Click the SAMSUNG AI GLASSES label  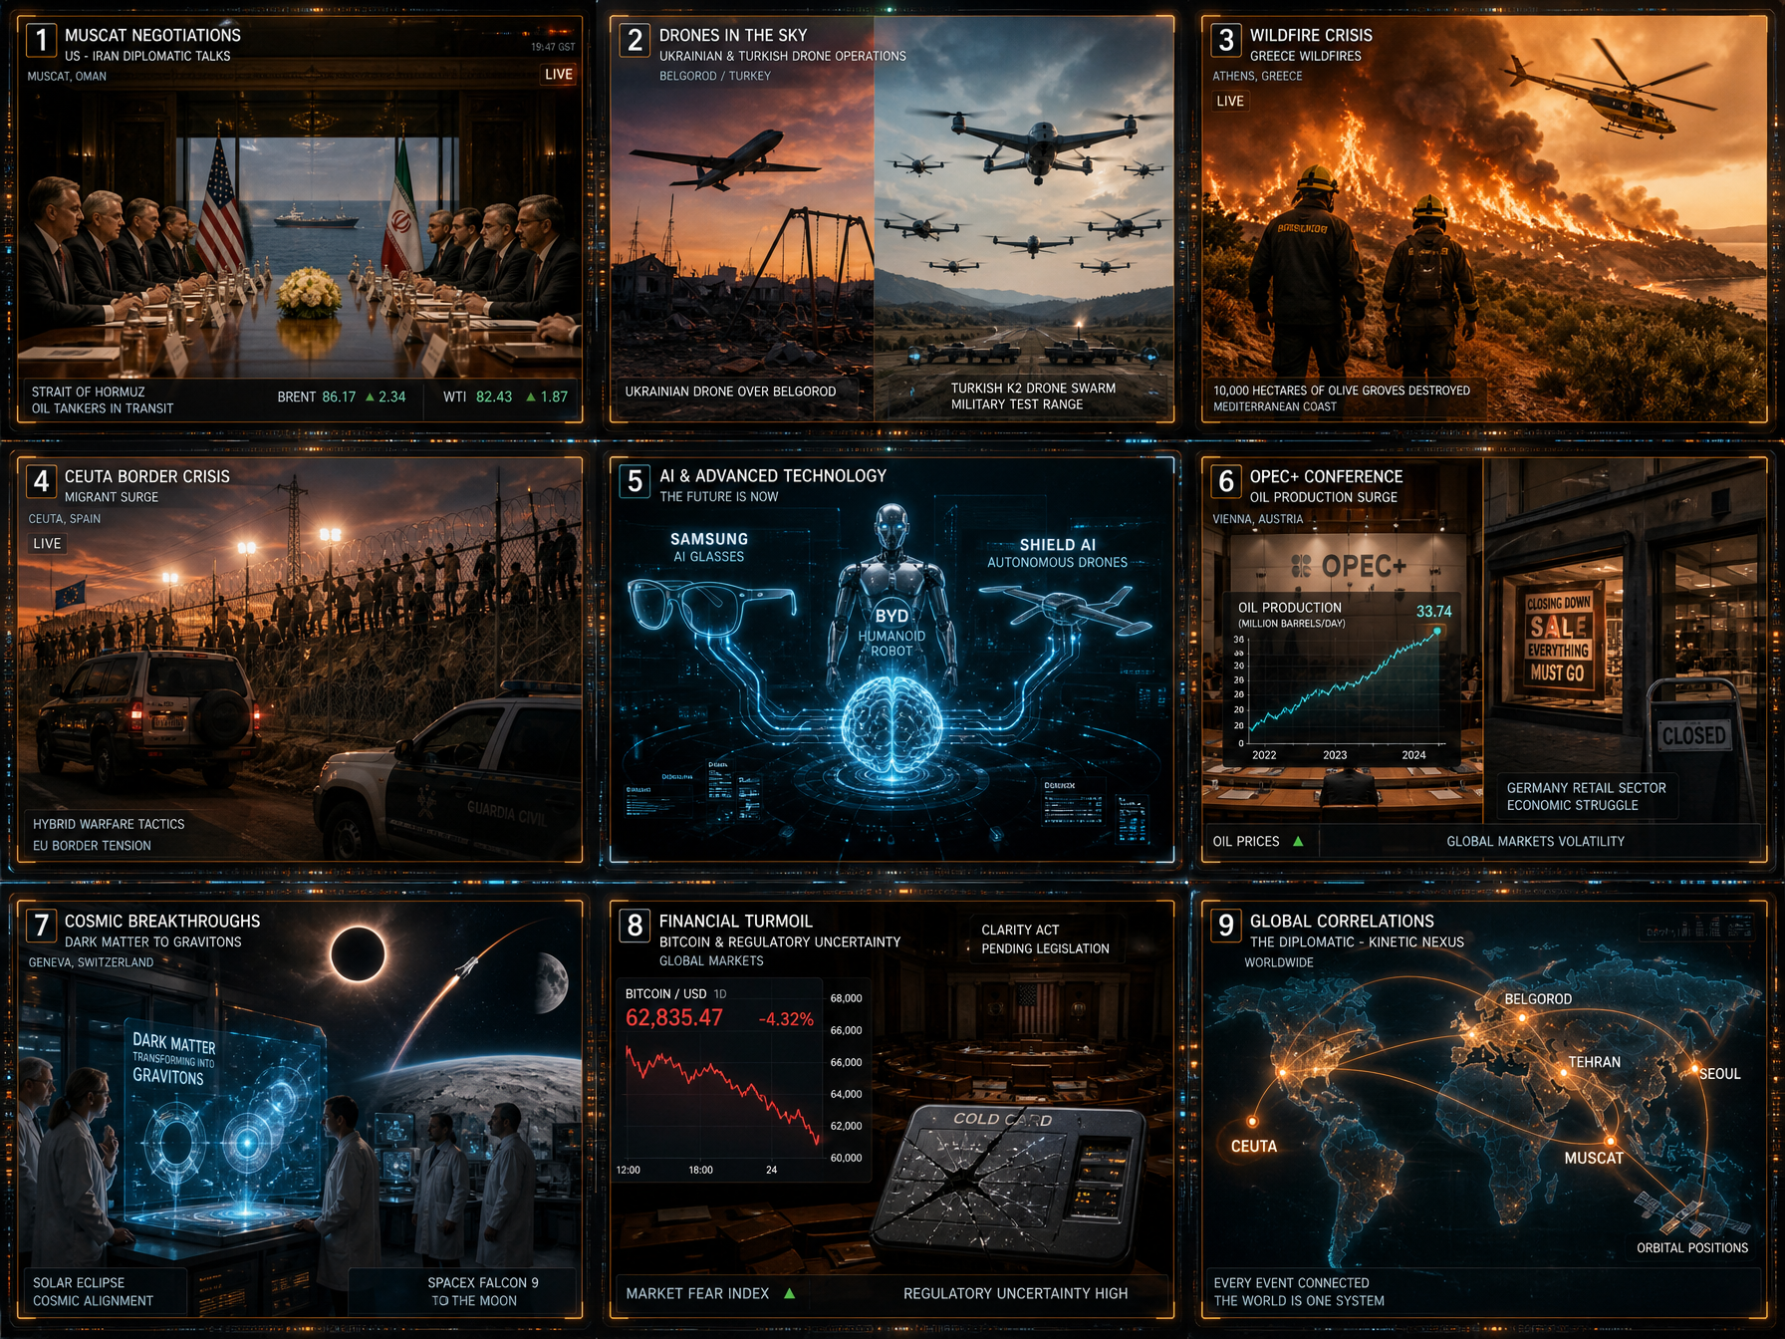click(x=709, y=547)
